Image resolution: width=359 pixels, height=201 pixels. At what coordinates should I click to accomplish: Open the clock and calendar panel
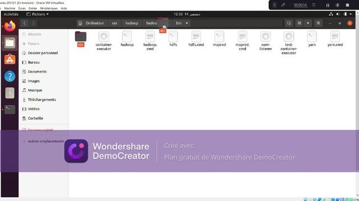[x=187, y=14]
